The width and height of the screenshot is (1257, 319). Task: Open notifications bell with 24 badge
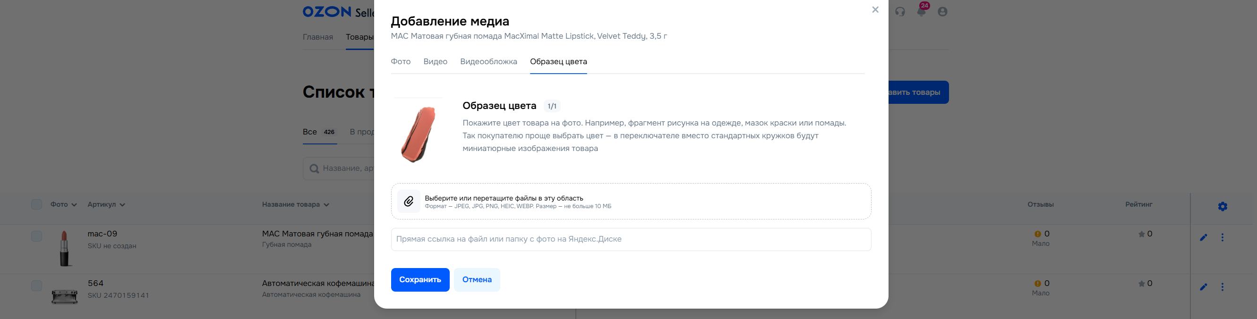(921, 11)
